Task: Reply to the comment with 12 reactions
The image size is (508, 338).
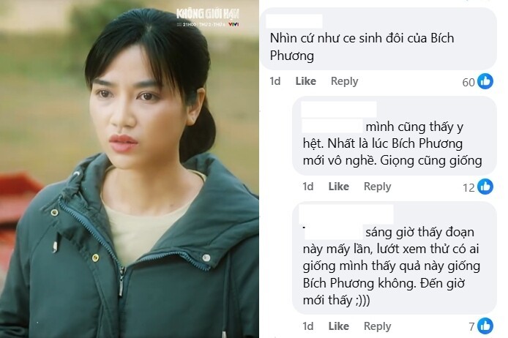Action: pyautogui.click(x=378, y=187)
